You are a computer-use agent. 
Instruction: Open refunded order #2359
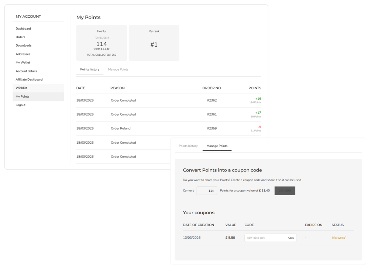pyautogui.click(x=212, y=129)
